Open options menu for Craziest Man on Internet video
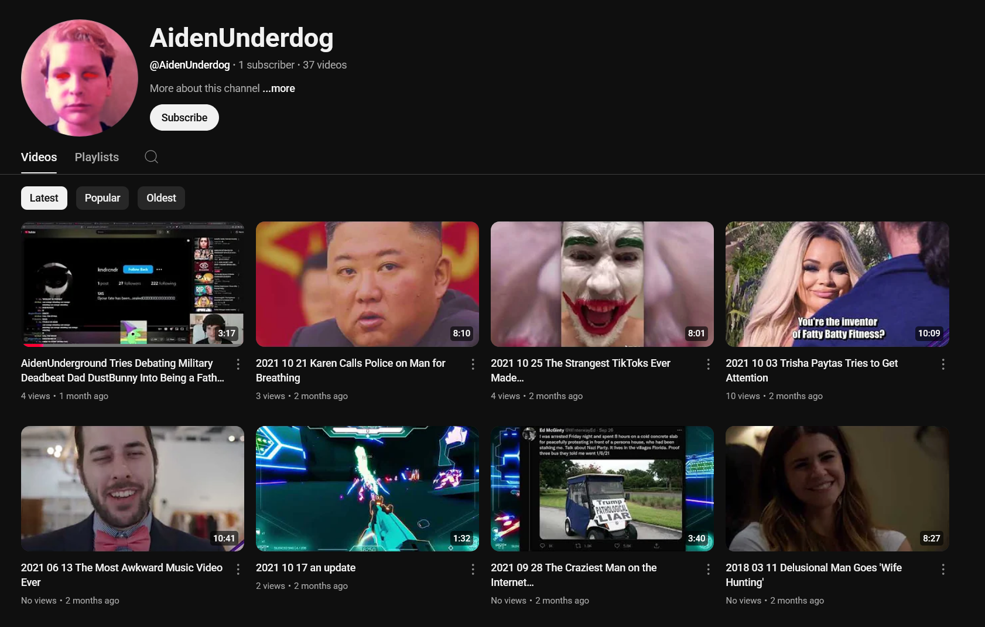This screenshot has height=627, width=985. 708,569
